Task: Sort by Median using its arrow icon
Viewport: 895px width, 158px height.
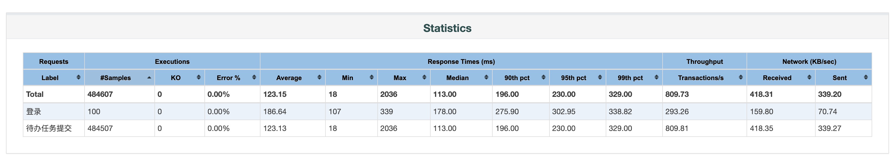Action: tap(486, 77)
